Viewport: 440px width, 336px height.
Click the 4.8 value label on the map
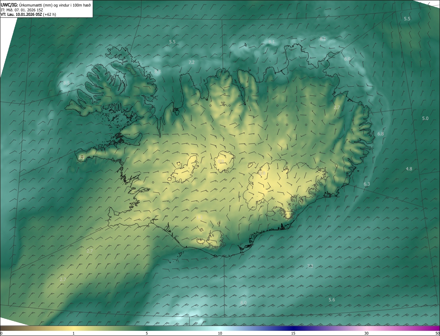click(409, 169)
